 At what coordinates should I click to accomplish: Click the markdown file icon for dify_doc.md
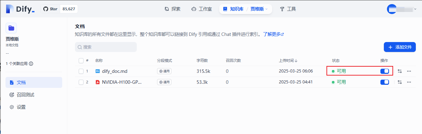click(x=97, y=71)
